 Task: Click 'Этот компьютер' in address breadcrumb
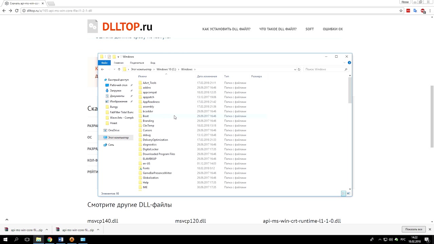click(141, 69)
